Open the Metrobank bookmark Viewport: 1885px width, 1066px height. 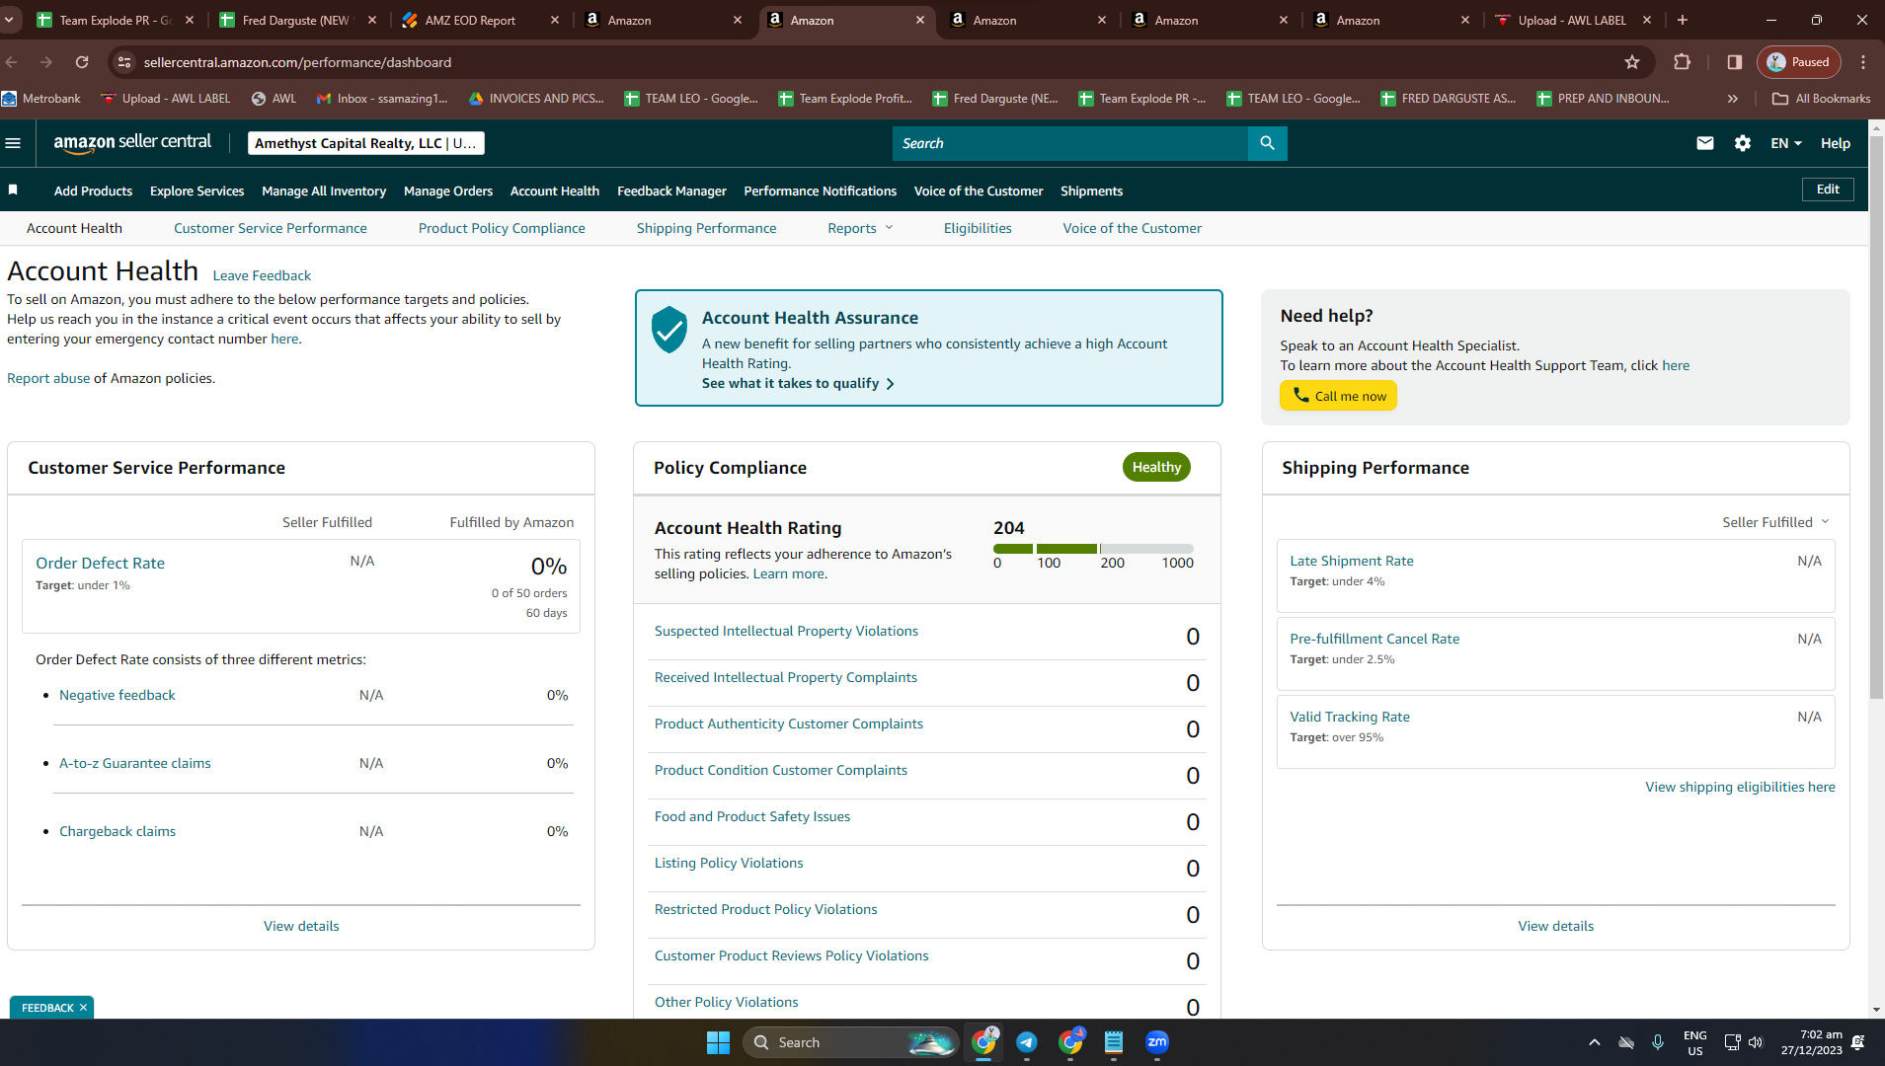41,99
